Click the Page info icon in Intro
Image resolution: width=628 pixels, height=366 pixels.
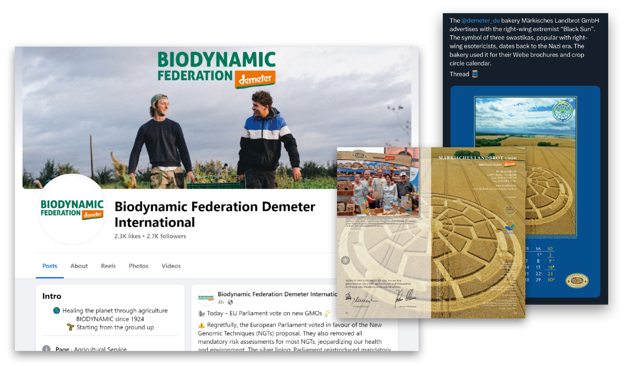(x=46, y=348)
